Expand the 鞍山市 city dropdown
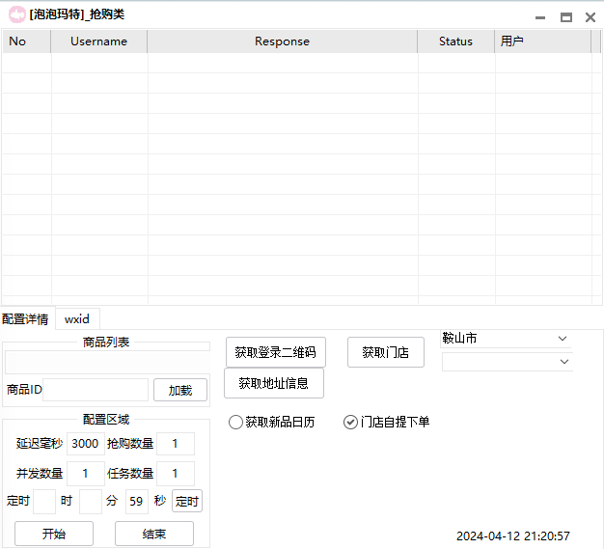 (563, 339)
